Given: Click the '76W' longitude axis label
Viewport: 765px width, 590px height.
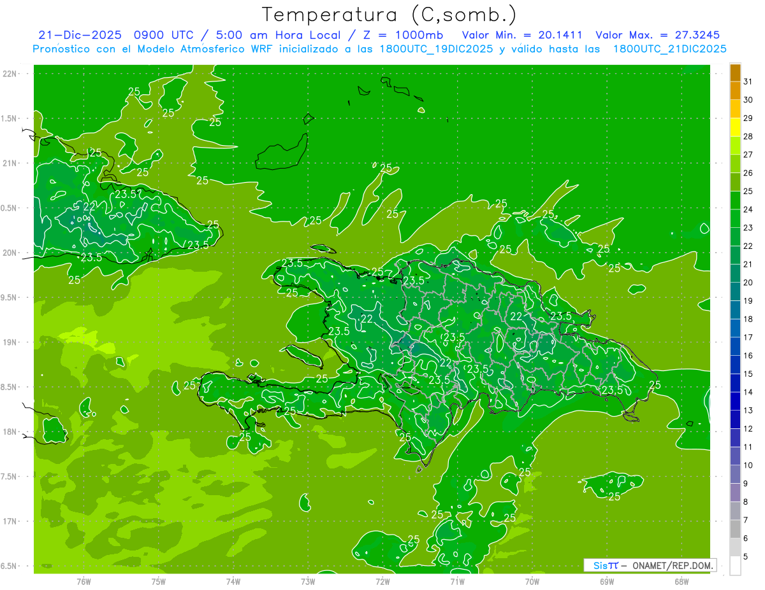Looking at the screenshot, I should point(84,582).
